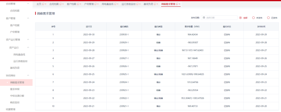
Task: Switch to the 户号管理 tab
Action: point(89,4)
